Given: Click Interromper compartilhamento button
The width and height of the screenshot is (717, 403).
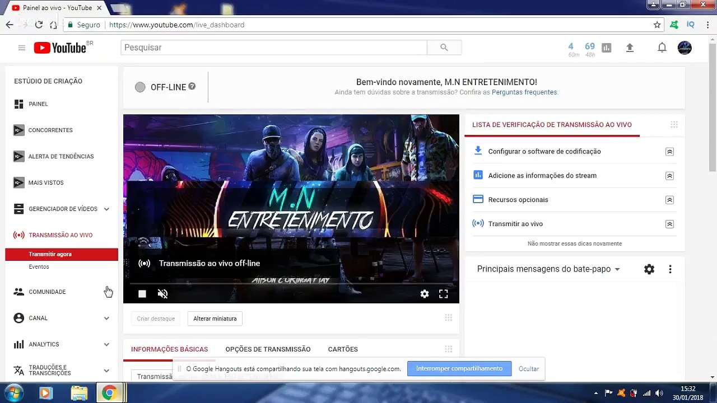Looking at the screenshot, I should click(x=459, y=368).
